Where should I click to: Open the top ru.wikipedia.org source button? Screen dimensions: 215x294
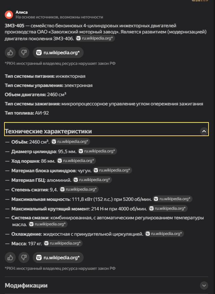click(x=58, y=53)
